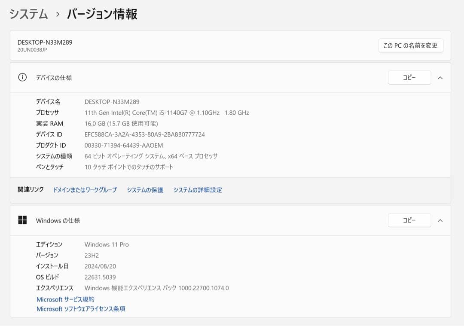Click the Windows logo beside Windowsの仕様
464x326 pixels.
pos(22,220)
